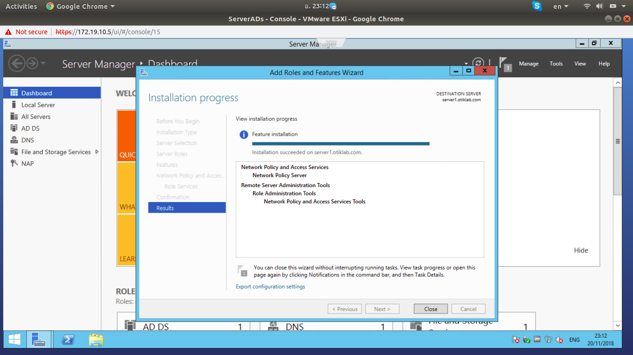Open the Tools menu
The height and width of the screenshot is (355, 633).
click(x=556, y=64)
